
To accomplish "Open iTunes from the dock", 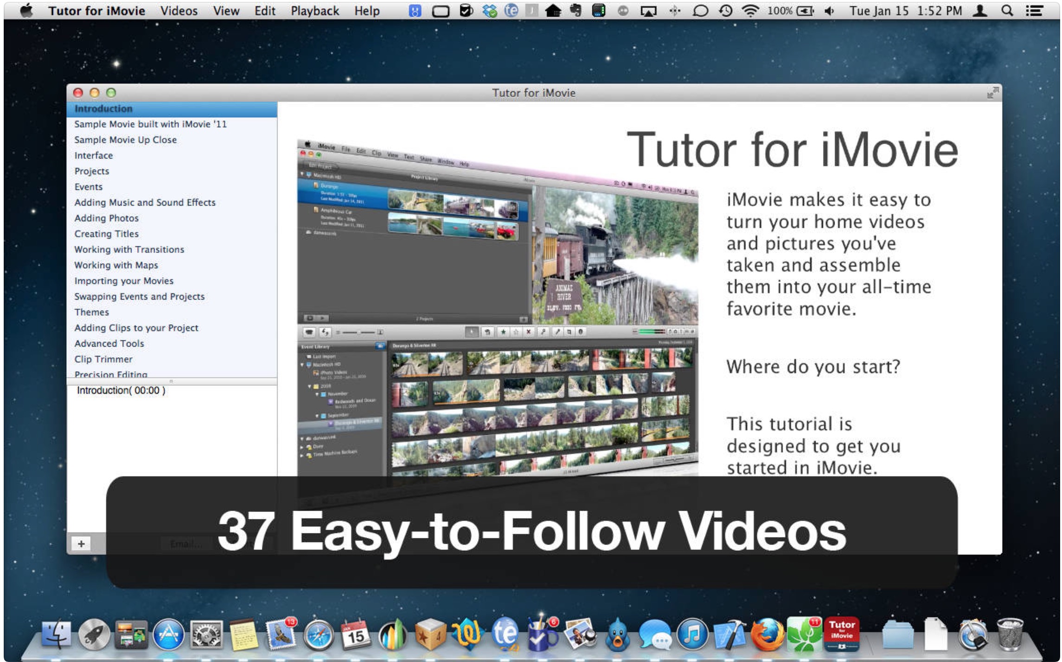I will 691,635.
